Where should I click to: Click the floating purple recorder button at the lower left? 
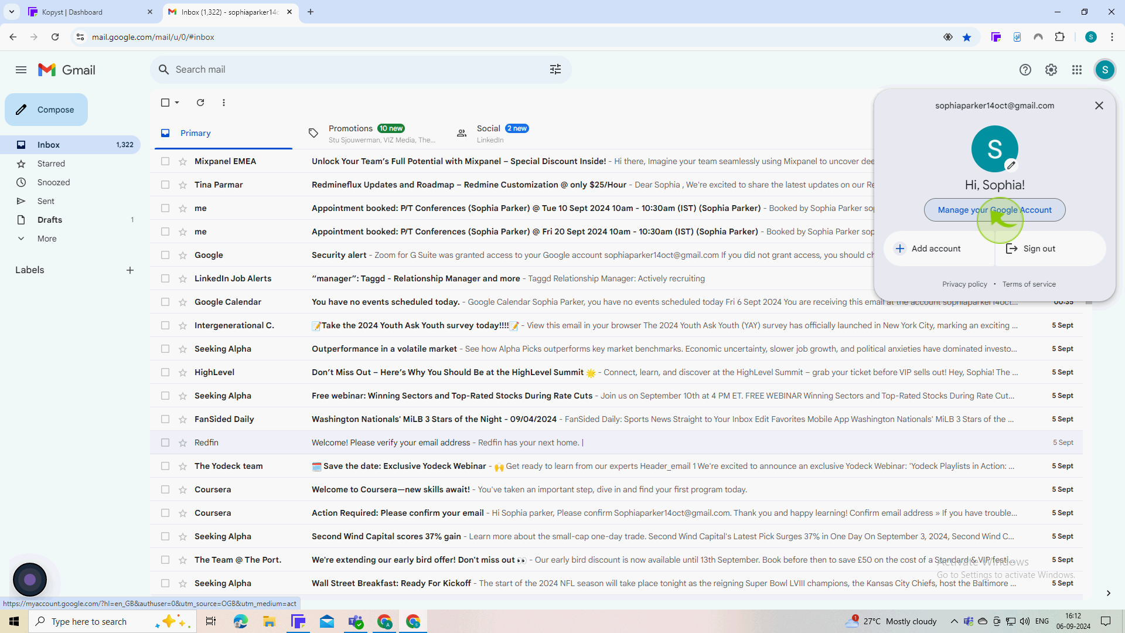click(x=30, y=580)
